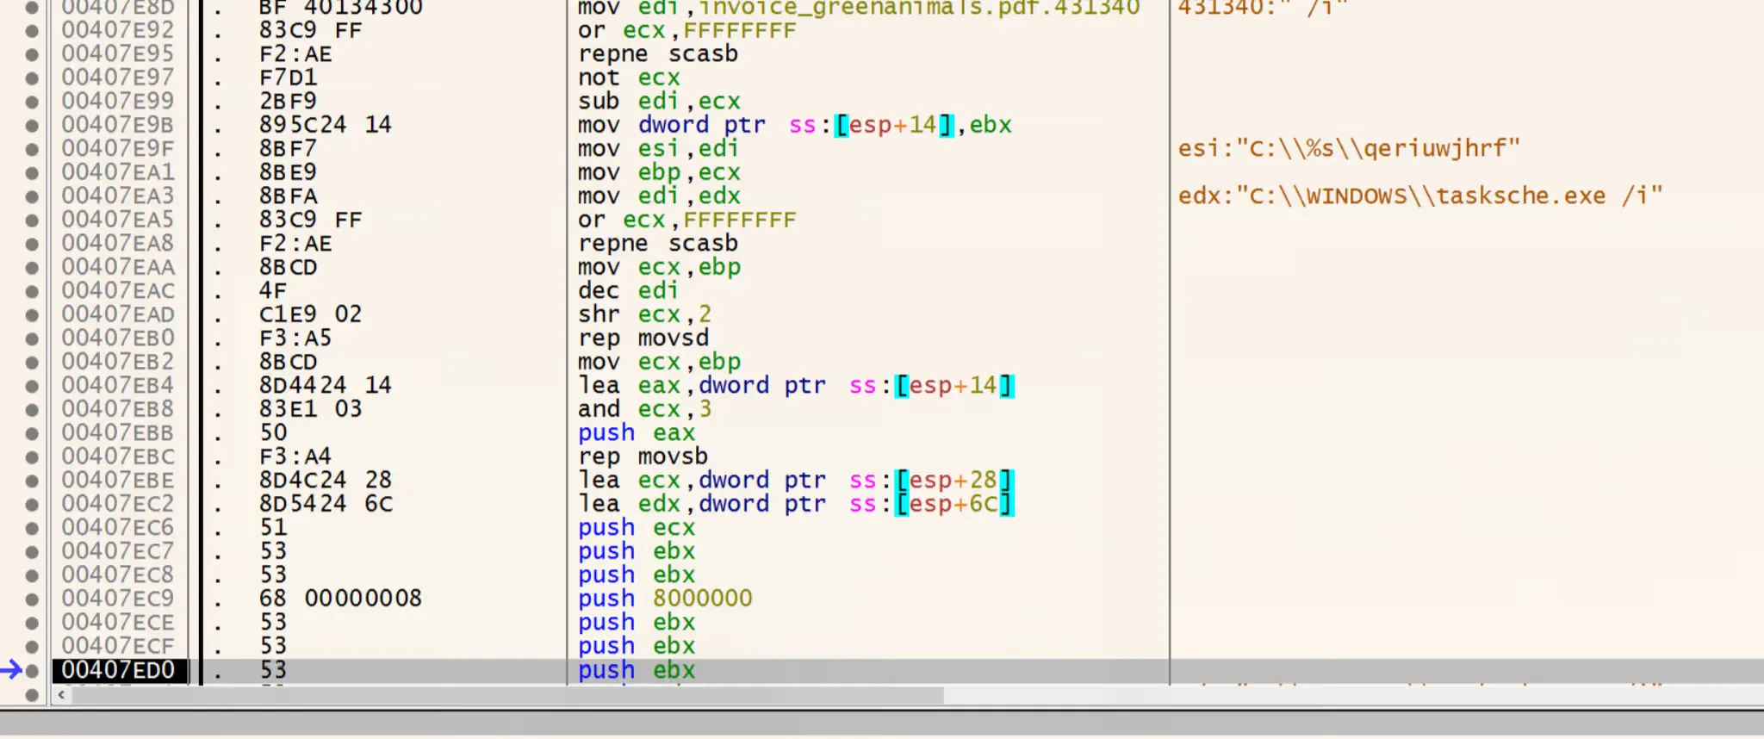Viewport: 1764px width, 739px height.
Task: Click the horizontal scrollbar thumb
Action: tap(507, 694)
